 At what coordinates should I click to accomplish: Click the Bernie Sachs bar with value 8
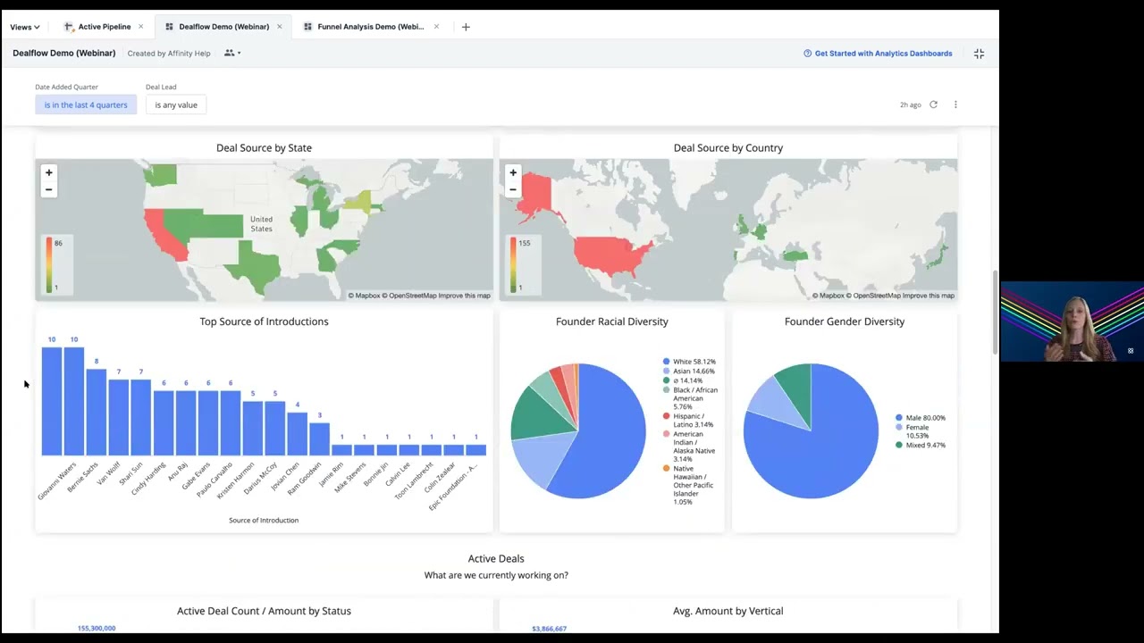[x=97, y=412]
